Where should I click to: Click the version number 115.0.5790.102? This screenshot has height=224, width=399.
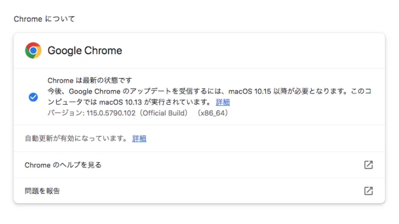point(107,113)
